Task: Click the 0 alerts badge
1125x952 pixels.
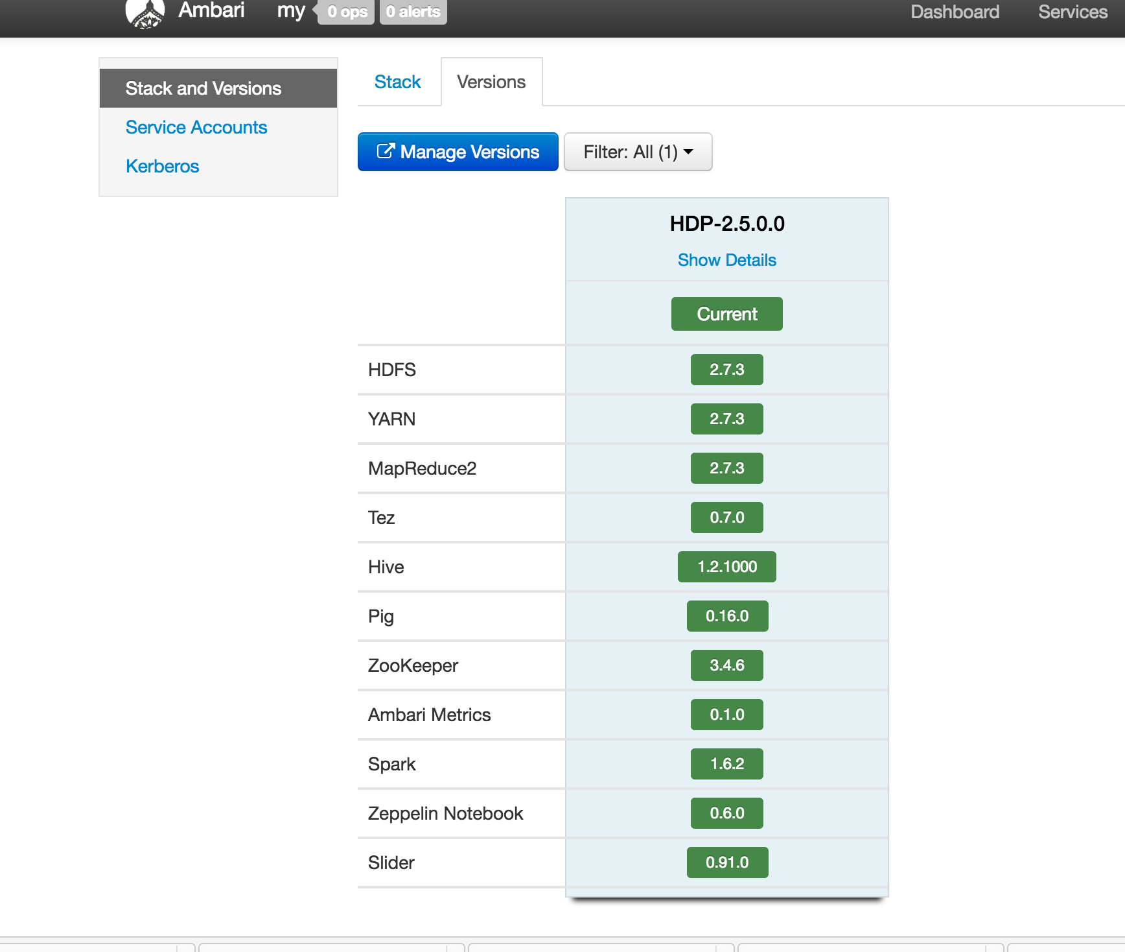Action: tap(413, 12)
